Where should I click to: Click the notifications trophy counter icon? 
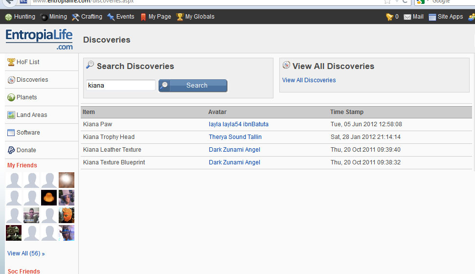(389, 17)
